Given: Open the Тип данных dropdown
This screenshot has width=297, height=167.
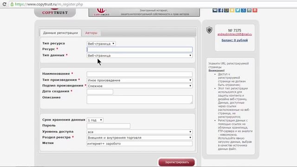Looking at the screenshot, I should [140, 56].
